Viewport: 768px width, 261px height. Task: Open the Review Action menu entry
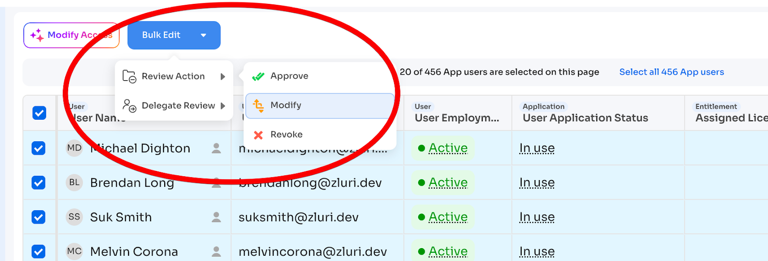click(174, 77)
